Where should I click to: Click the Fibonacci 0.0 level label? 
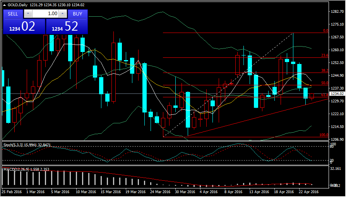tap(325, 31)
